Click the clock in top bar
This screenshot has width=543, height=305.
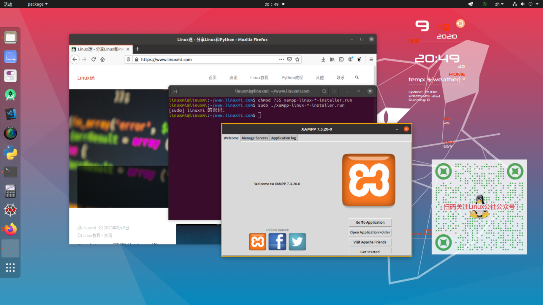pyautogui.click(x=271, y=4)
